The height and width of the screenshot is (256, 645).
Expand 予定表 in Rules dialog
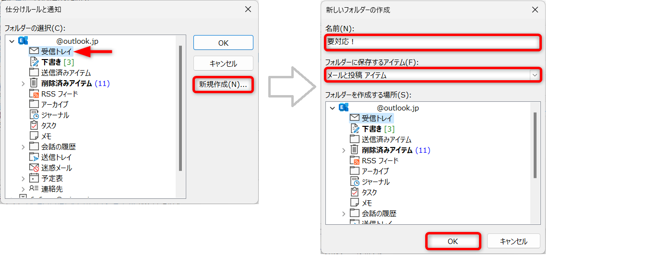[23, 179]
